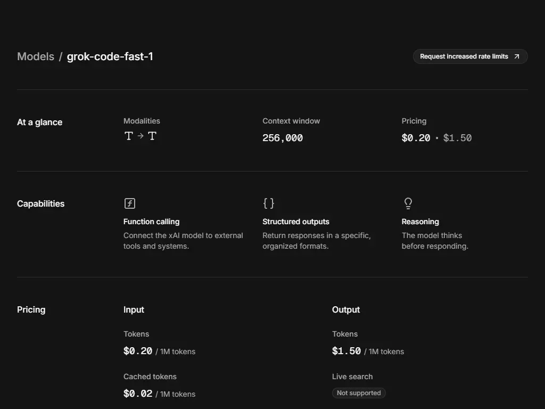Click the Capabilities section heading
Viewport: 545px width, 409px height.
[x=40, y=203]
